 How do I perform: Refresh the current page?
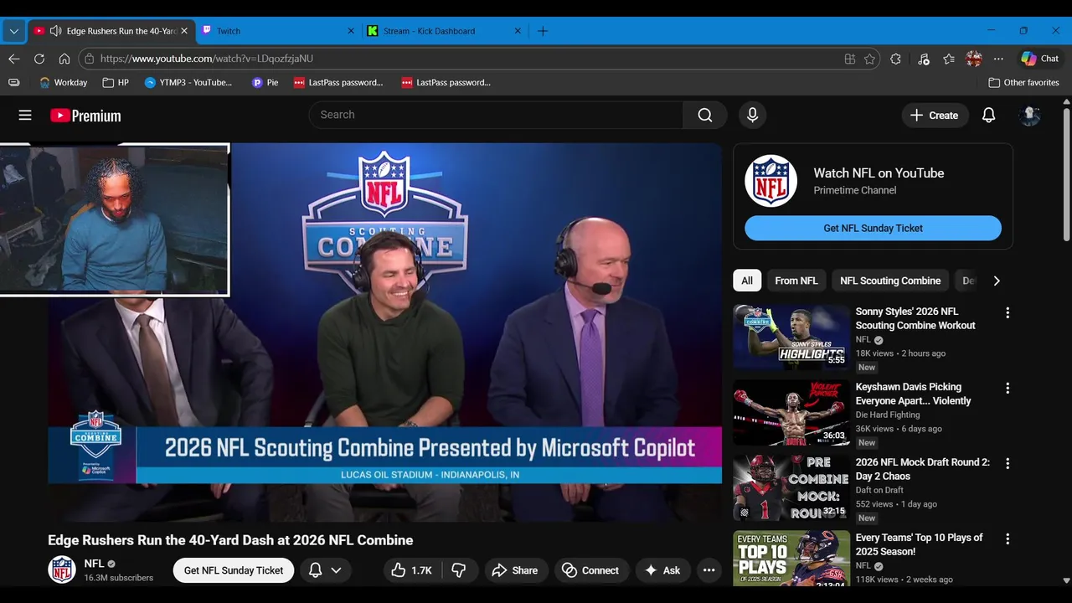tap(39, 59)
